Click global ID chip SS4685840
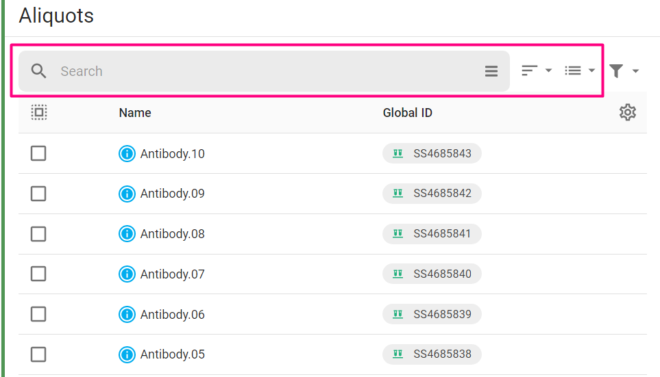Screen dimensions: 660x377 (432, 274)
